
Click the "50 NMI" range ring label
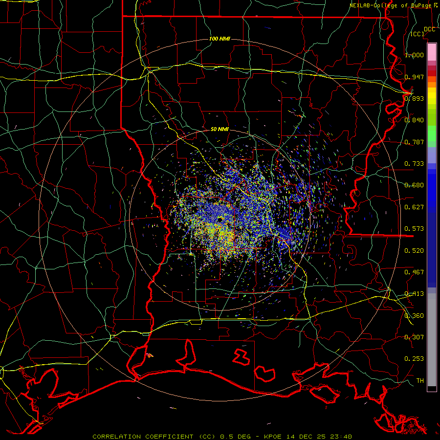point(220,129)
